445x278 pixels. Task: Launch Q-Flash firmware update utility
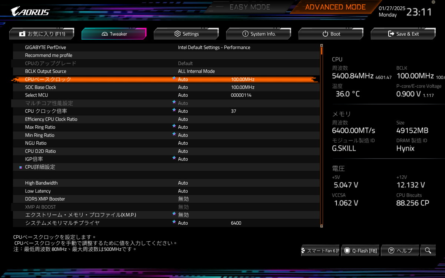[x=360, y=251]
